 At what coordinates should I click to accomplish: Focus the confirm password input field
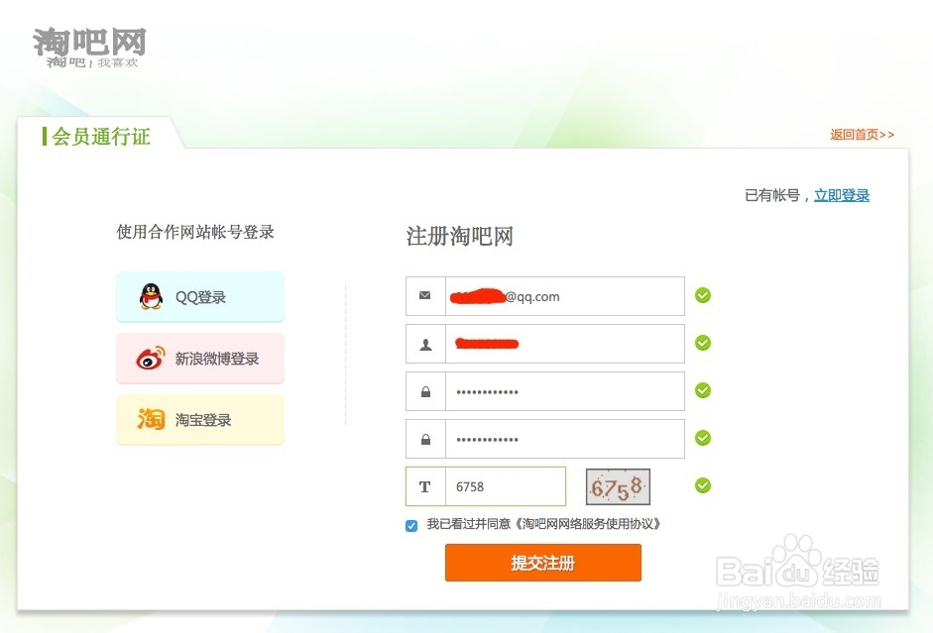(x=565, y=439)
